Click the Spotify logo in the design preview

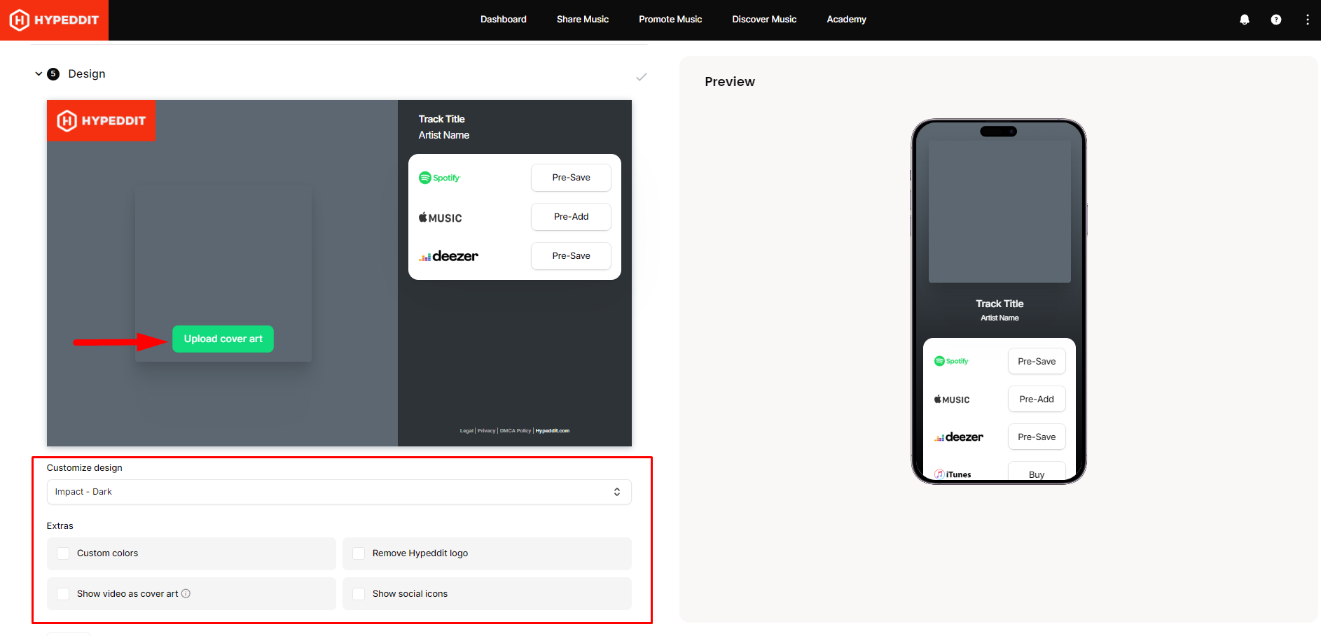[439, 178]
